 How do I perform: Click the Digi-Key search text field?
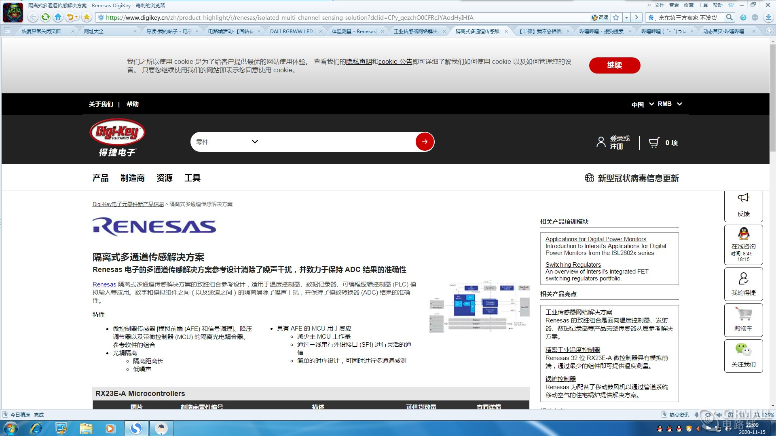point(338,142)
